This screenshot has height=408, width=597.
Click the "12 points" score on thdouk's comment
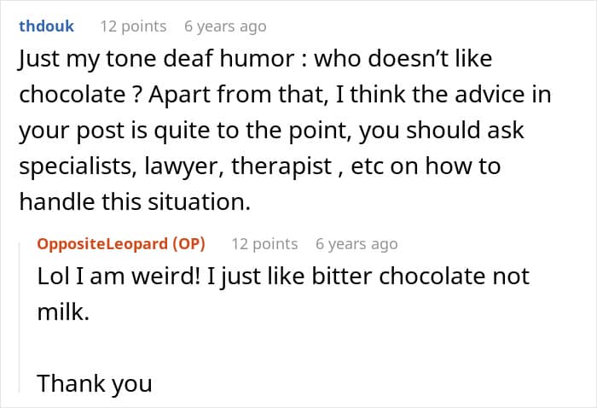[133, 26]
